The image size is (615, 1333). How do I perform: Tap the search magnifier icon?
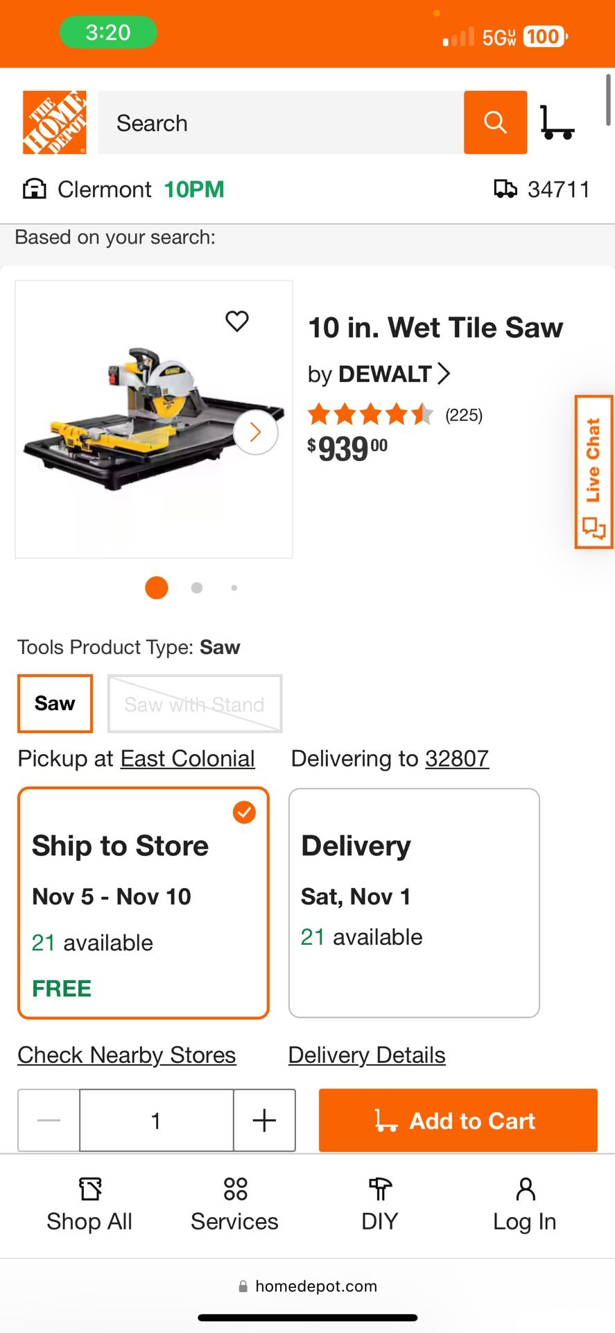tap(495, 122)
